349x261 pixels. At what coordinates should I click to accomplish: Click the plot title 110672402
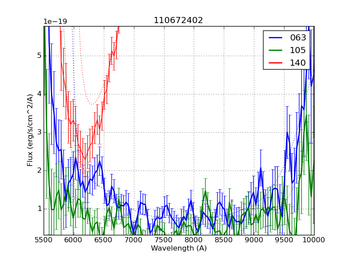click(x=178, y=20)
